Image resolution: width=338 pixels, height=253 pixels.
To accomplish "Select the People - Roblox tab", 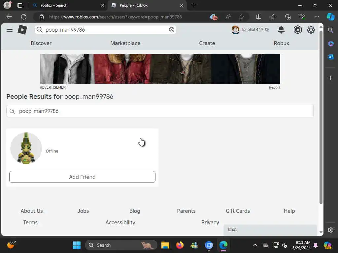I will pos(148,5).
